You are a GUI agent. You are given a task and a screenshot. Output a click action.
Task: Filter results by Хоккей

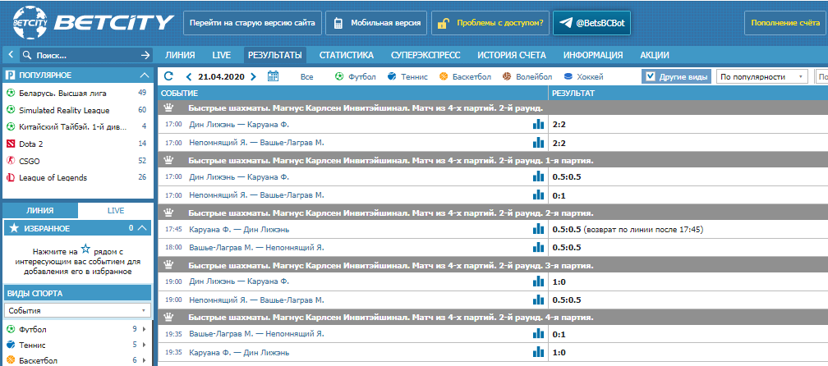pos(582,77)
